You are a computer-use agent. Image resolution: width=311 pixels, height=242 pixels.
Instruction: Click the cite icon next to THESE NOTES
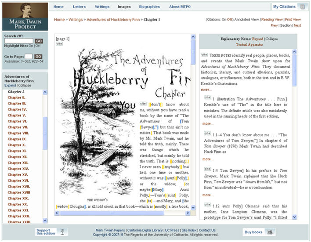pyautogui.click(x=204, y=54)
